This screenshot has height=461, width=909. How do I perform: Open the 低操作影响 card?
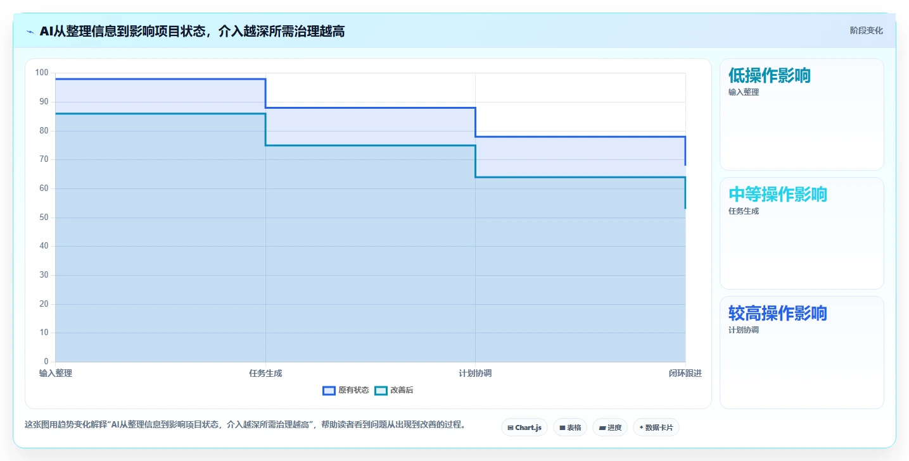[802, 114]
